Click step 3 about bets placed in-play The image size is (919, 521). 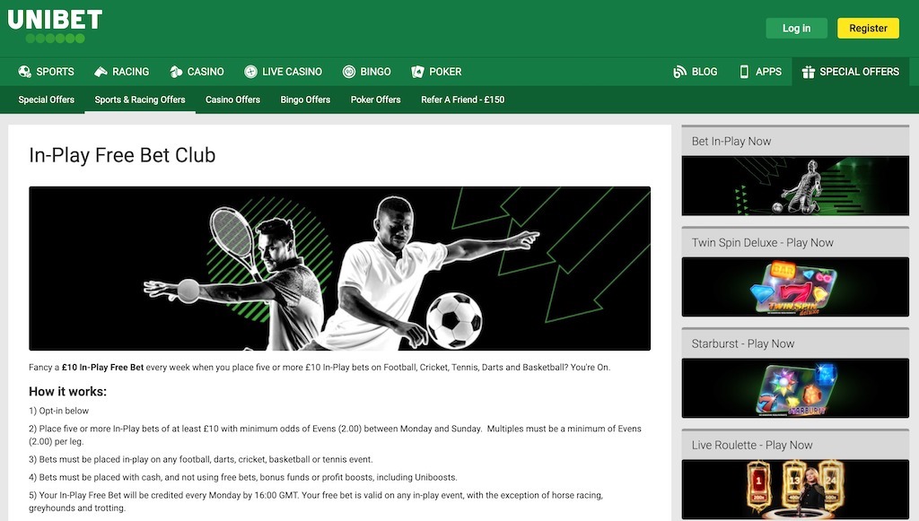[200, 459]
